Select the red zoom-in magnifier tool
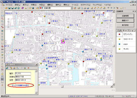The height and width of the screenshot is (98, 137). point(2,18)
